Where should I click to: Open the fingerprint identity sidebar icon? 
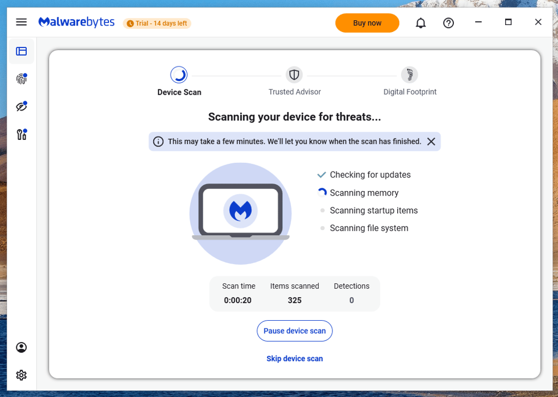click(x=22, y=78)
